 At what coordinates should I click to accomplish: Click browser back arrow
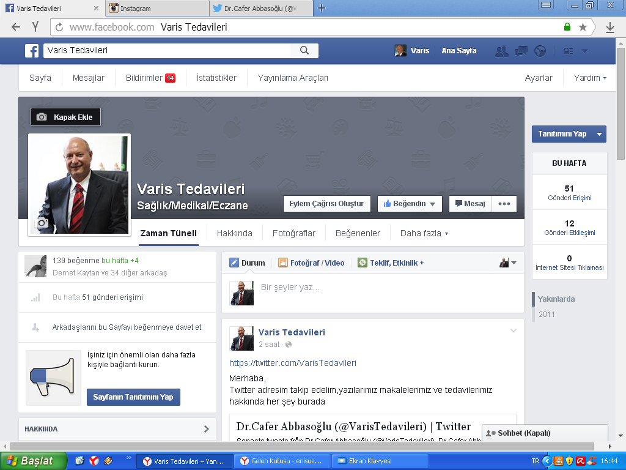pos(15,27)
